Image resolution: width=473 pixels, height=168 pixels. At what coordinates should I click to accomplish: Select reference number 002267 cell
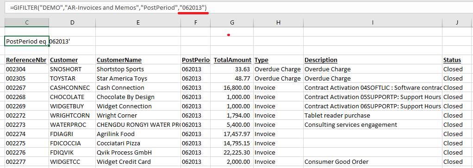click(x=27, y=88)
